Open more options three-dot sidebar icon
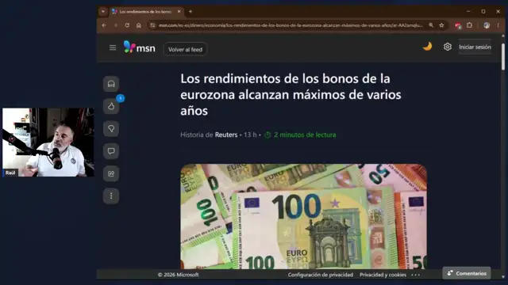This screenshot has height=285, width=508. coord(111,196)
